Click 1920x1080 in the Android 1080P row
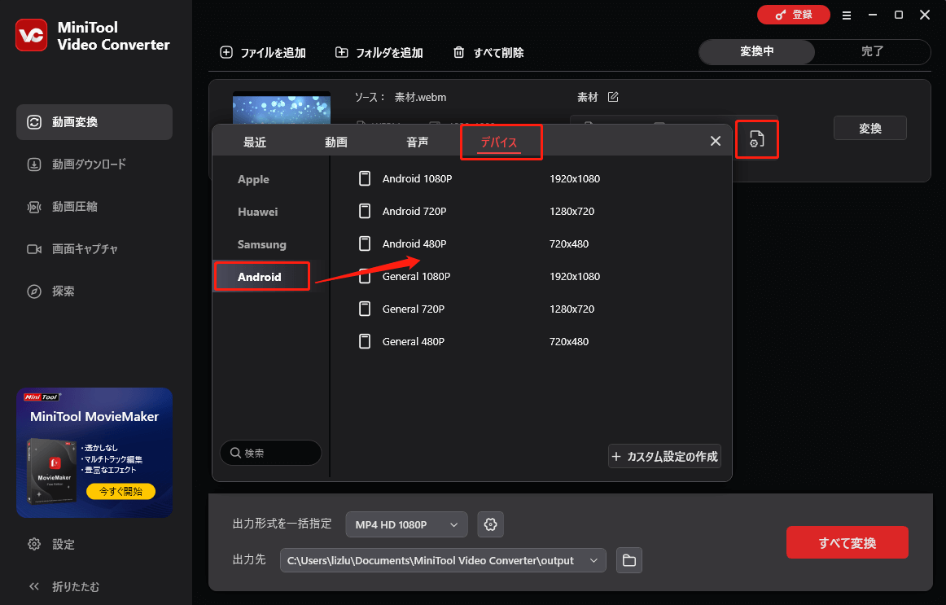This screenshot has width=946, height=605. coord(575,178)
